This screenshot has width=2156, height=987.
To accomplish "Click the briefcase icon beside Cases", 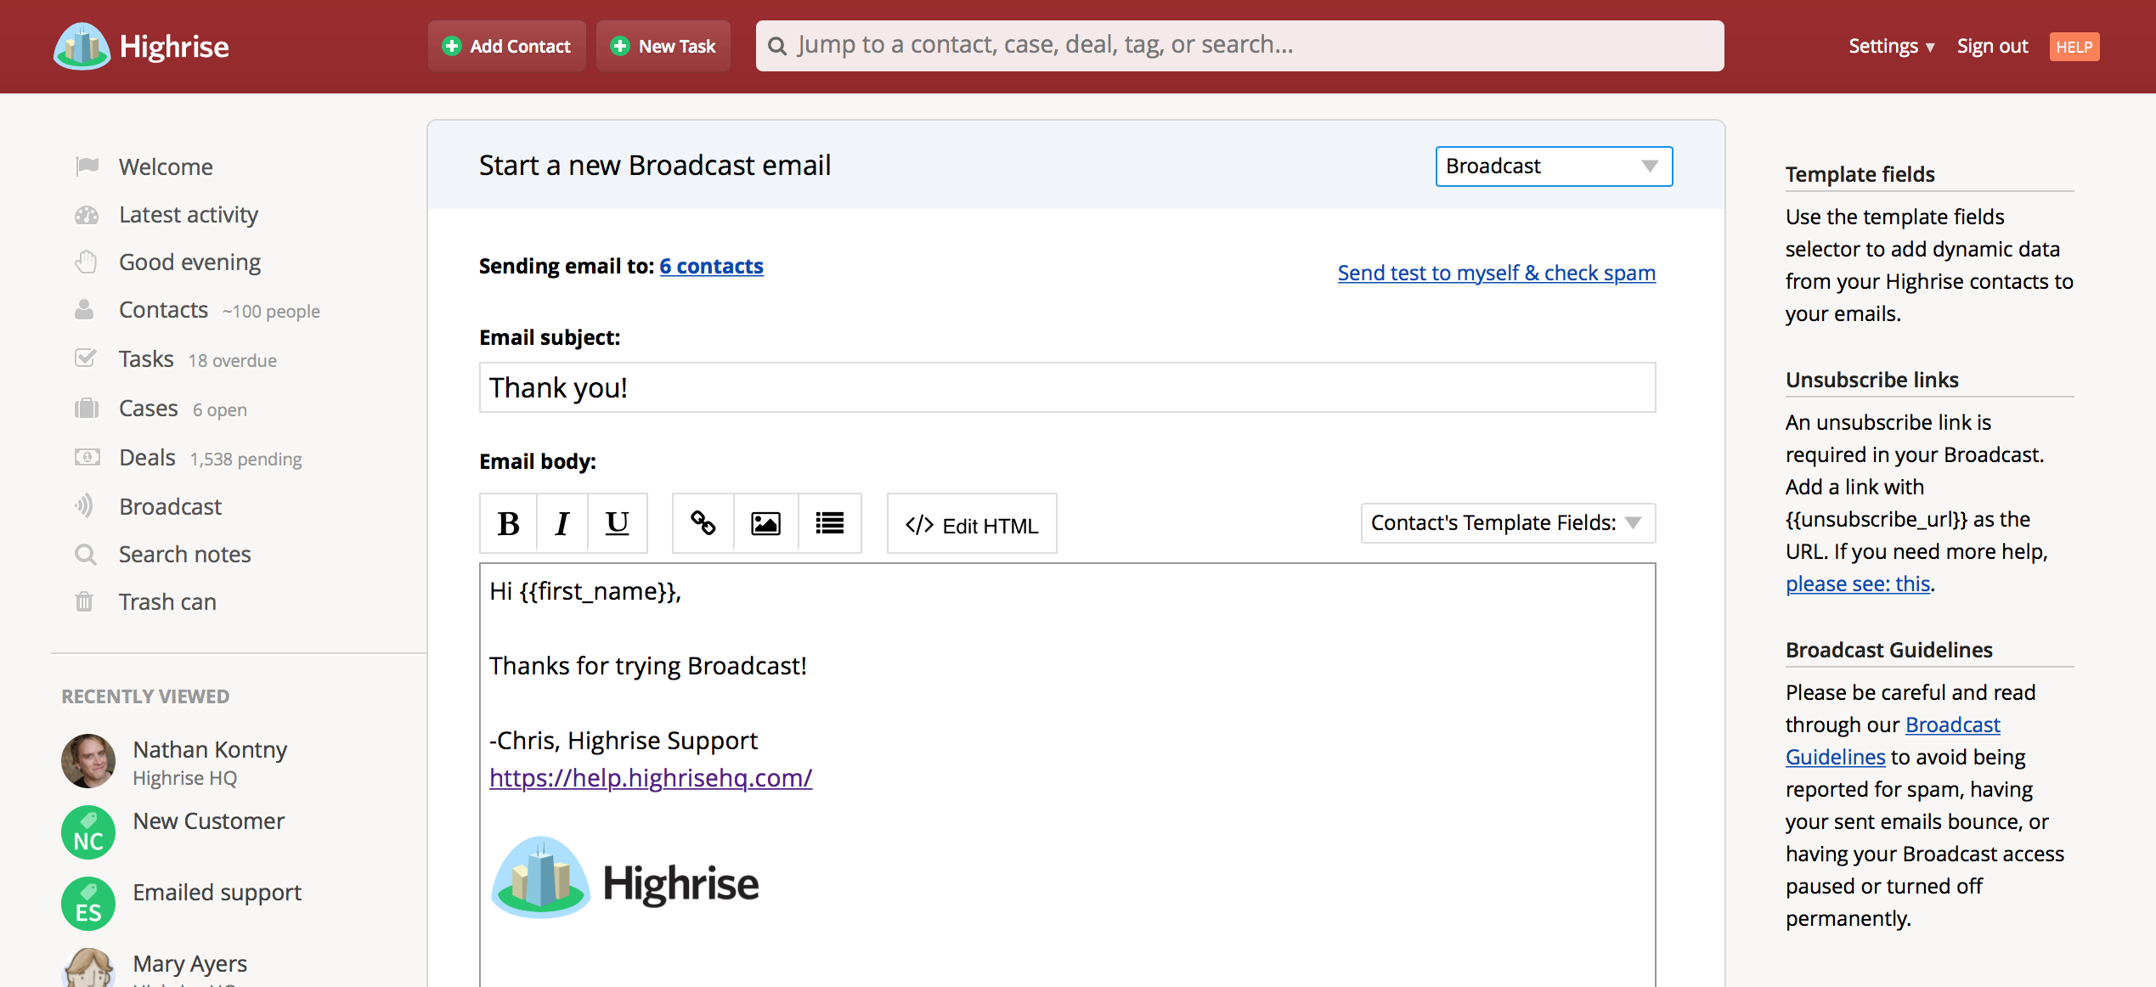I will [x=87, y=408].
